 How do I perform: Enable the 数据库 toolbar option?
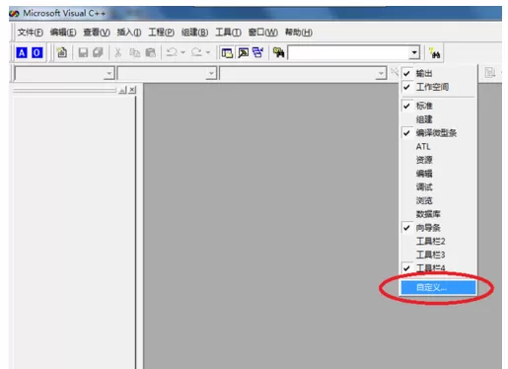(x=438, y=214)
